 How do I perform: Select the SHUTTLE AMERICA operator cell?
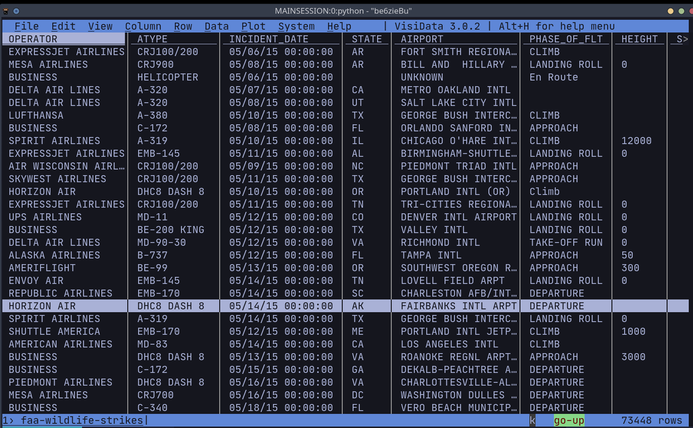click(54, 331)
